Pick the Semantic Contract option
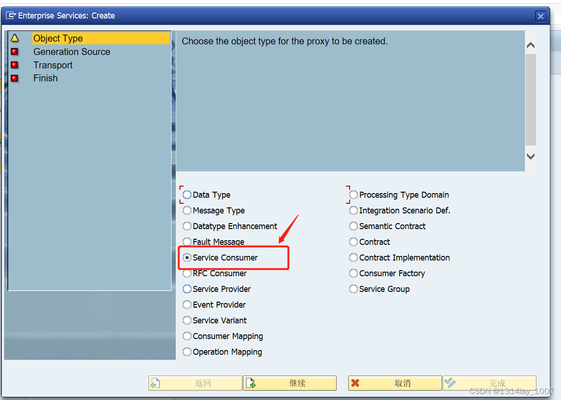The width and height of the screenshot is (561, 400). [x=353, y=226]
